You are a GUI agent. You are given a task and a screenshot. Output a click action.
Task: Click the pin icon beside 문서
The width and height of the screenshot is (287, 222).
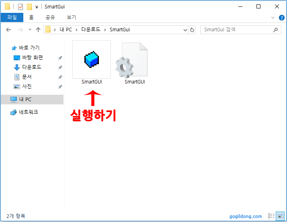[60, 77]
